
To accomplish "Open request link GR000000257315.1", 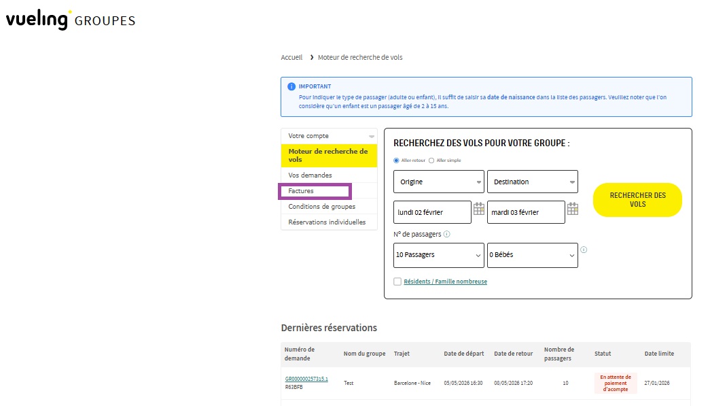I will 306,379.
